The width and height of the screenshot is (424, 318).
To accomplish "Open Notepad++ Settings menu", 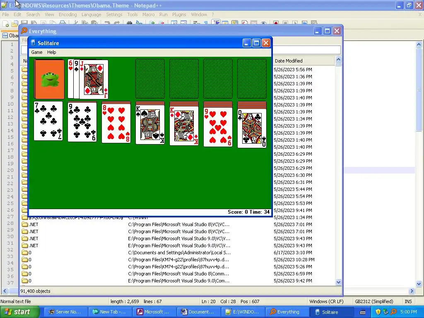I will pos(114,14).
